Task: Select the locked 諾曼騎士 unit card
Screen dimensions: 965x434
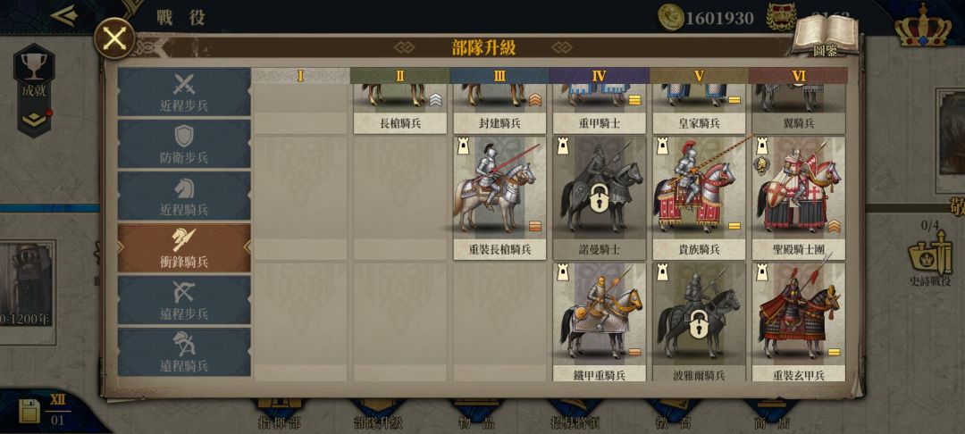Action: (599, 198)
